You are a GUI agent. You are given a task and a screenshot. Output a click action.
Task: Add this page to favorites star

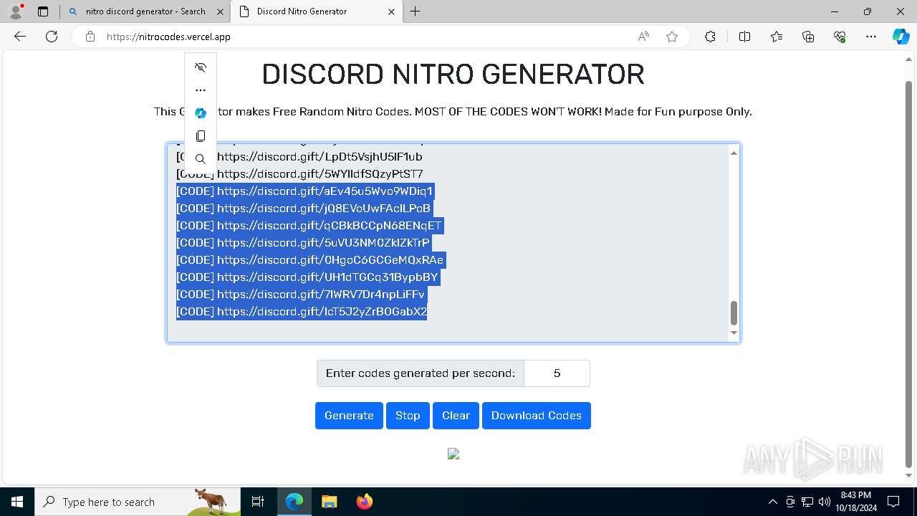point(672,37)
